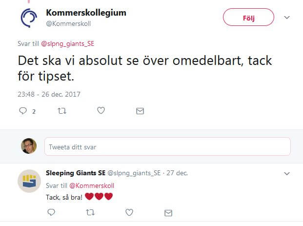Image resolution: width=303 pixels, height=226 pixels.
Task: Like the Kommerskollegium tweet
Action: [101, 111]
